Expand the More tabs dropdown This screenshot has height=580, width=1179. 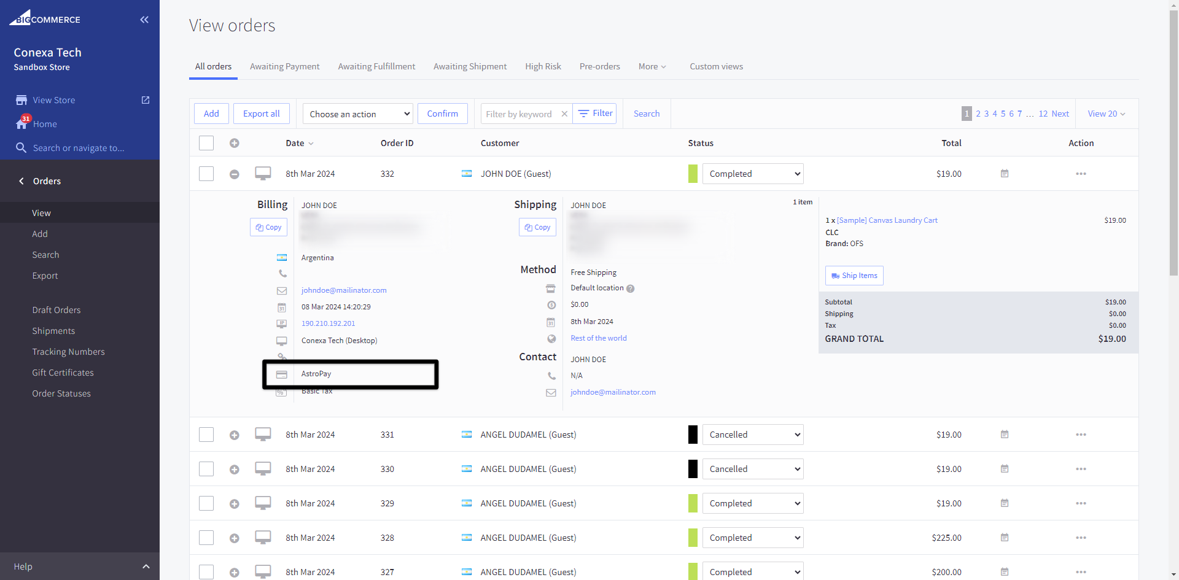[652, 66]
